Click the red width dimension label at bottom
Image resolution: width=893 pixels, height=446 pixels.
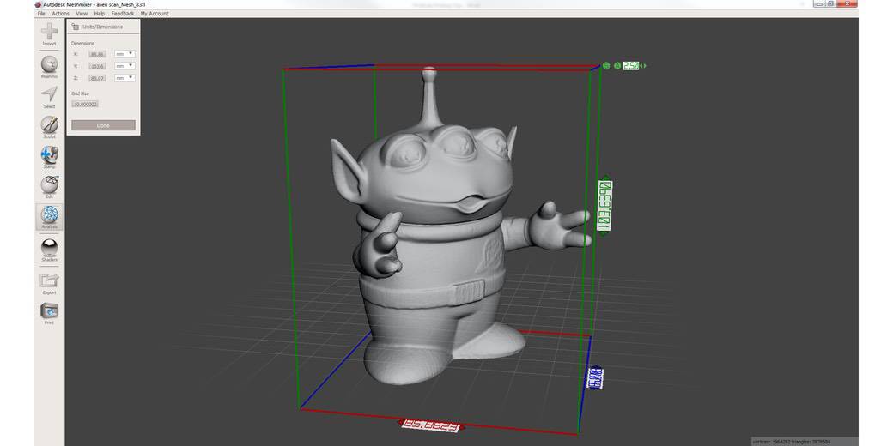pyautogui.click(x=430, y=425)
